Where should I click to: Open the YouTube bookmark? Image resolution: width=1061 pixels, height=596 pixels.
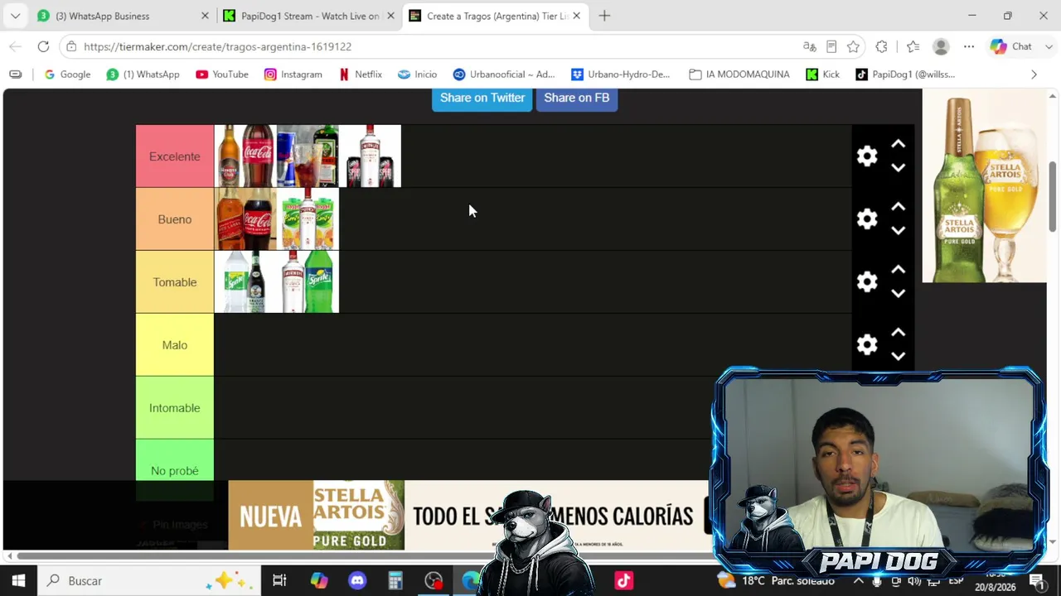click(222, 74)
